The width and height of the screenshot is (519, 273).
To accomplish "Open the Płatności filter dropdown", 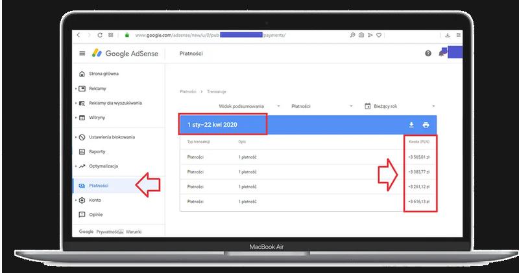I will tap(322, 106).
